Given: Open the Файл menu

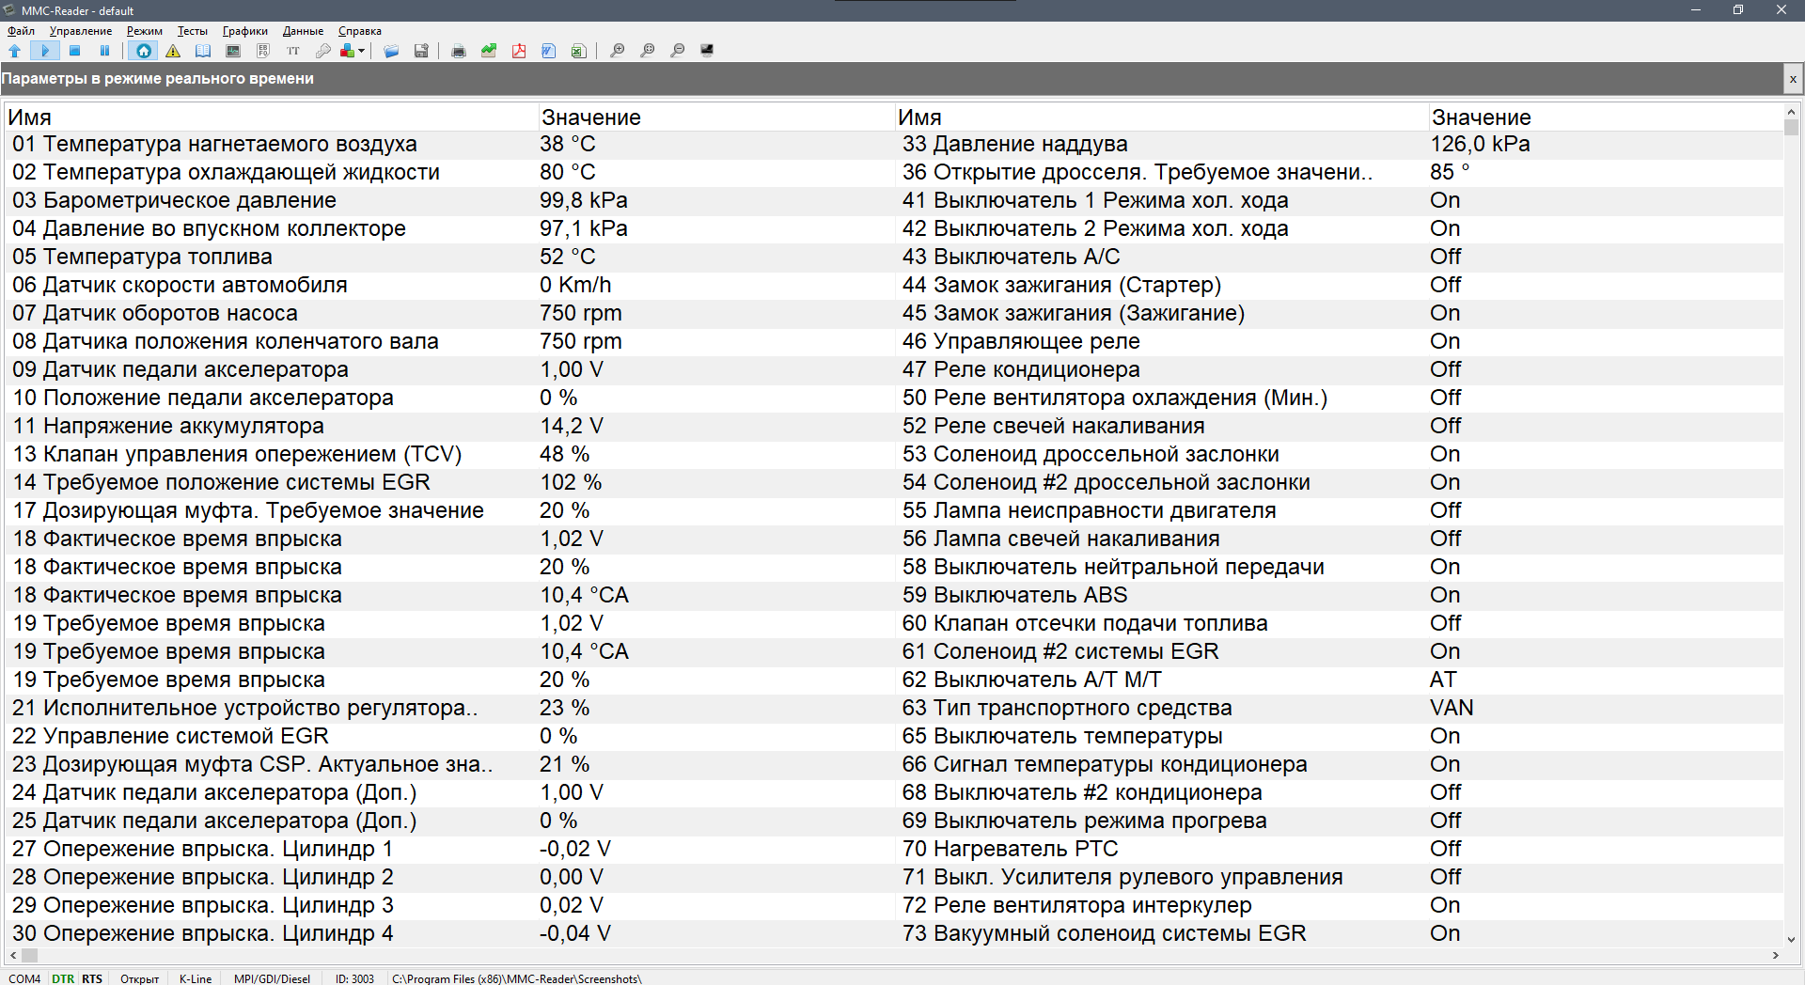Looking at the screenshot, I should click(x=21, y=31).
